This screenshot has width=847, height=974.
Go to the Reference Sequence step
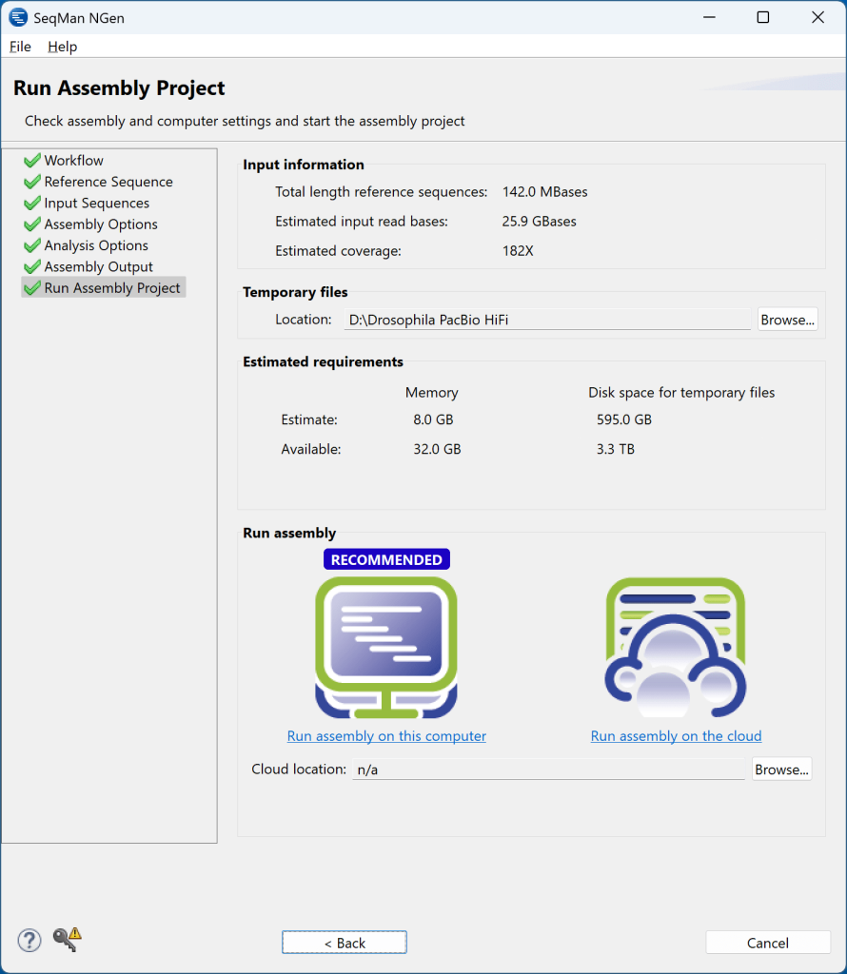[108, 182]
